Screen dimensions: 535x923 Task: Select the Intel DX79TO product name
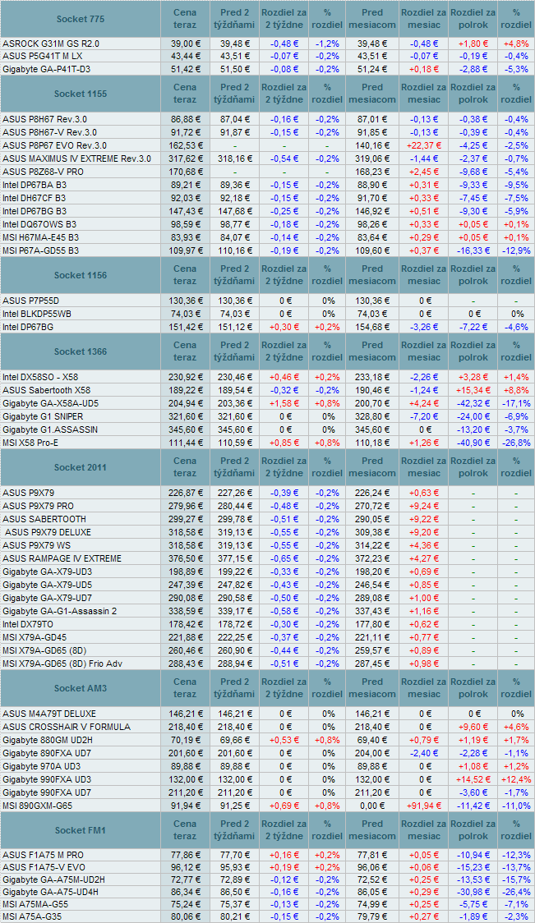click(28, 624)
